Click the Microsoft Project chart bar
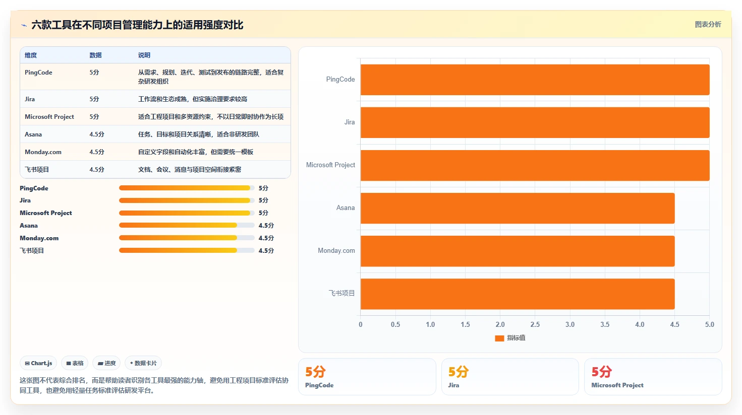Screen dimensions: 742x415 click(x=535, y=165)
